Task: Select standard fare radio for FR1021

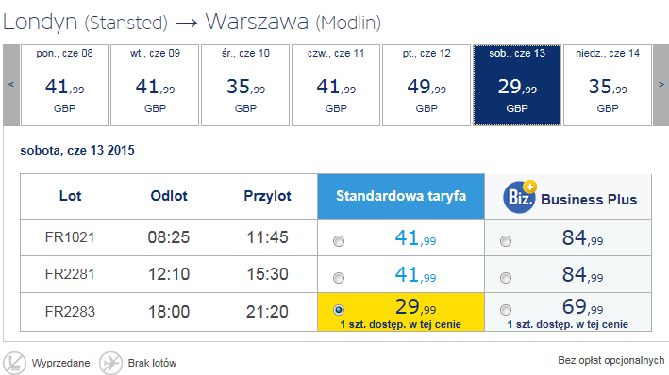Action: click(339, 241)
